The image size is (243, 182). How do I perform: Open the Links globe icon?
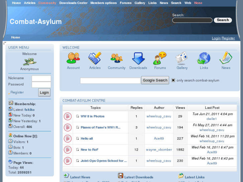(204, 58)
